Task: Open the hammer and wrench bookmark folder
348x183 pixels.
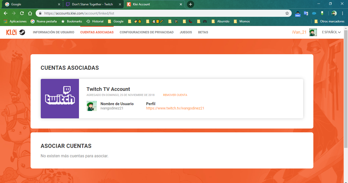Action: point(173,21)
